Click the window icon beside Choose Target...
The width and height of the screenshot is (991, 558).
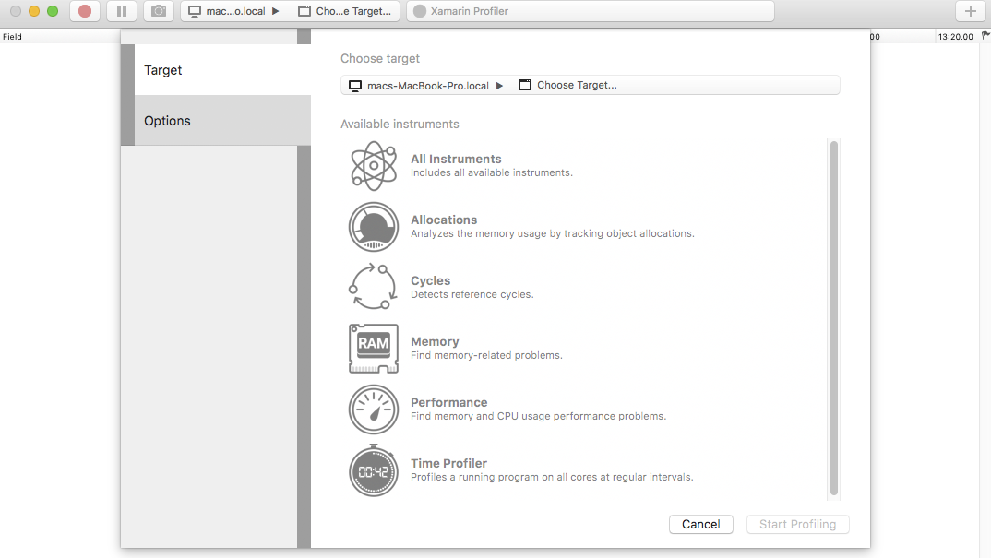click(525, 85)
